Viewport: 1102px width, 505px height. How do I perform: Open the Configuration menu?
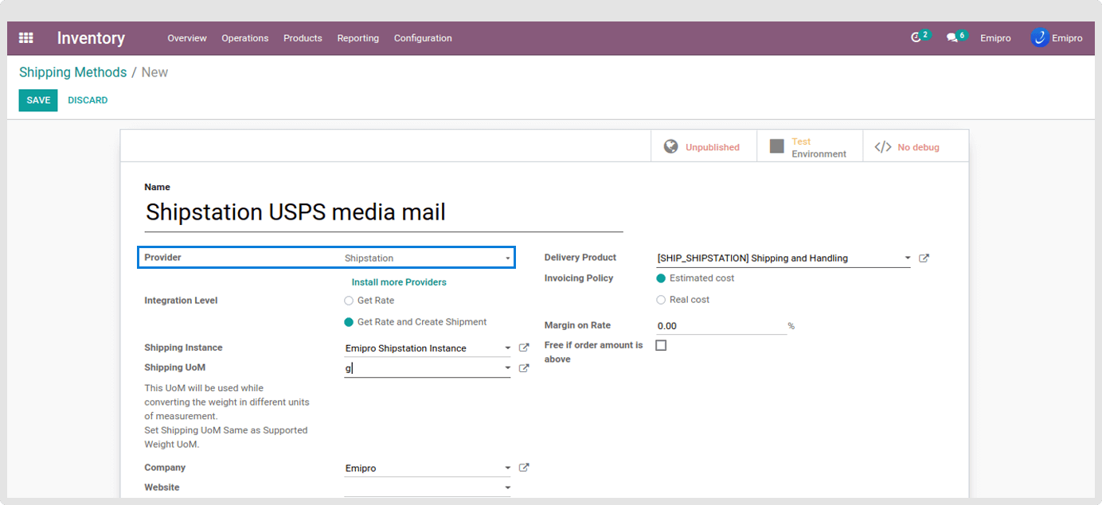[423, 38]
